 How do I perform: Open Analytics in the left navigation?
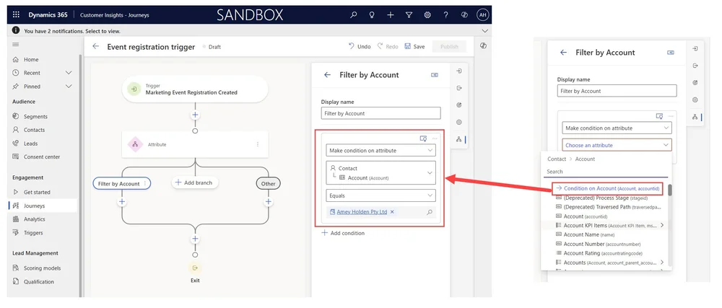(x=35, y=219)
